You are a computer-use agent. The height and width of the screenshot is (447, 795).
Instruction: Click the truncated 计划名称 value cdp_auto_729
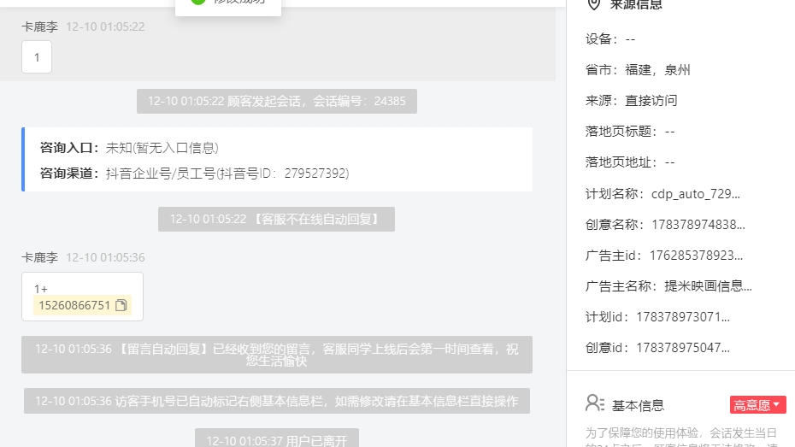696,194
